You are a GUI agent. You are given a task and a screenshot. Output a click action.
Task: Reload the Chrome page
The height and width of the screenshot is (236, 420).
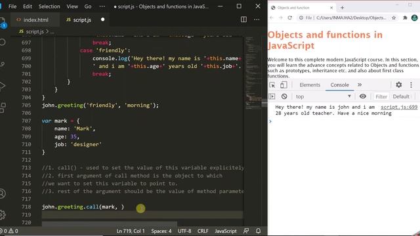(x=290, y=18)
